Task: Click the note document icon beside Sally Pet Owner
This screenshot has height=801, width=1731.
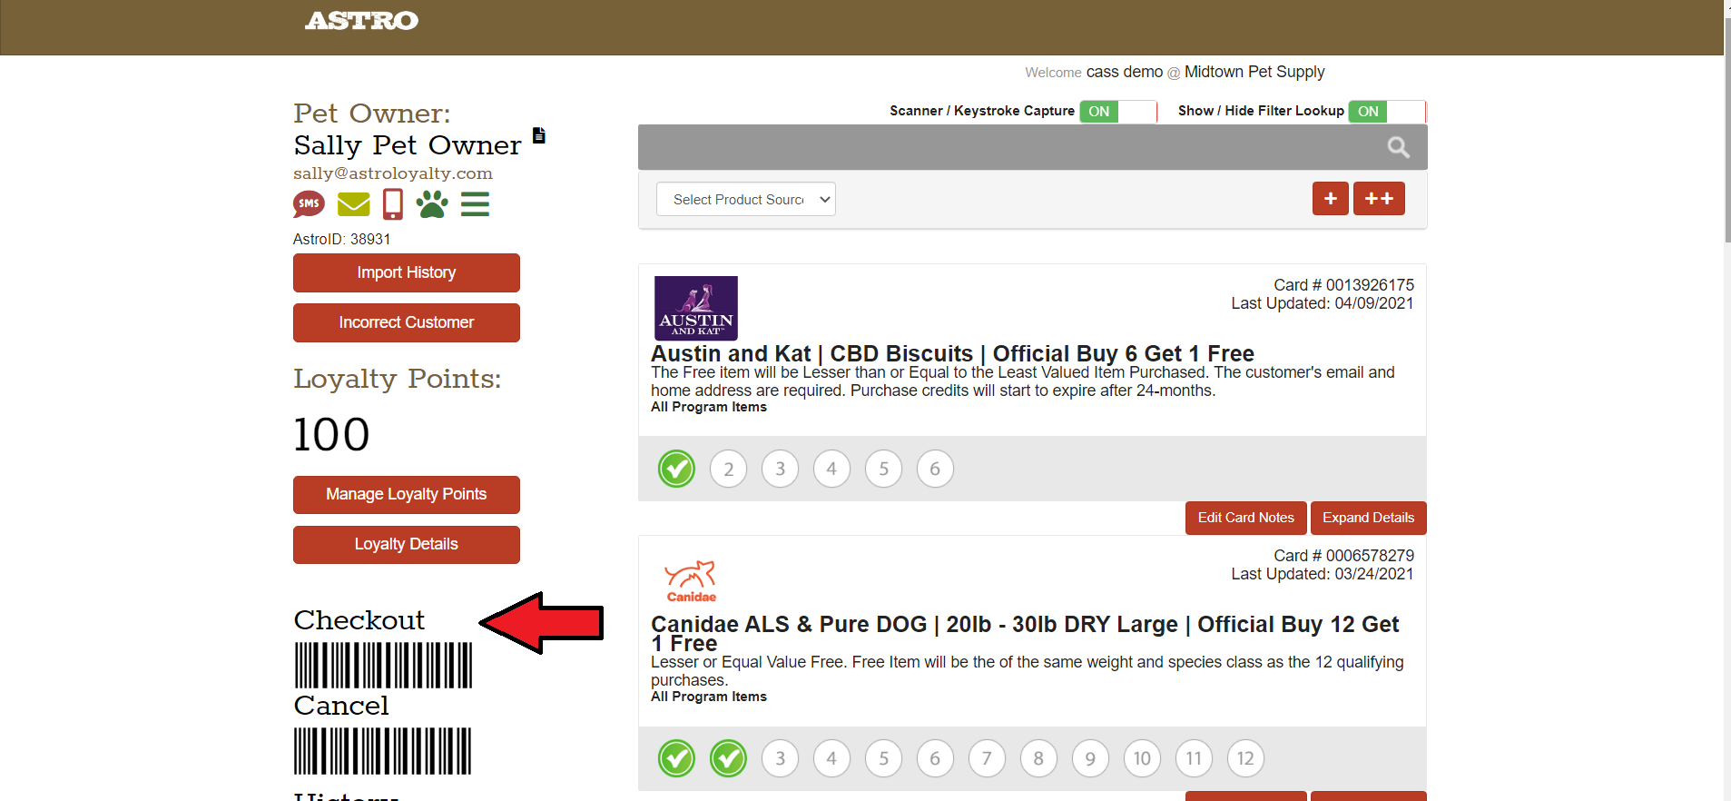Action: pyautogui.click(x=538, y=135)
